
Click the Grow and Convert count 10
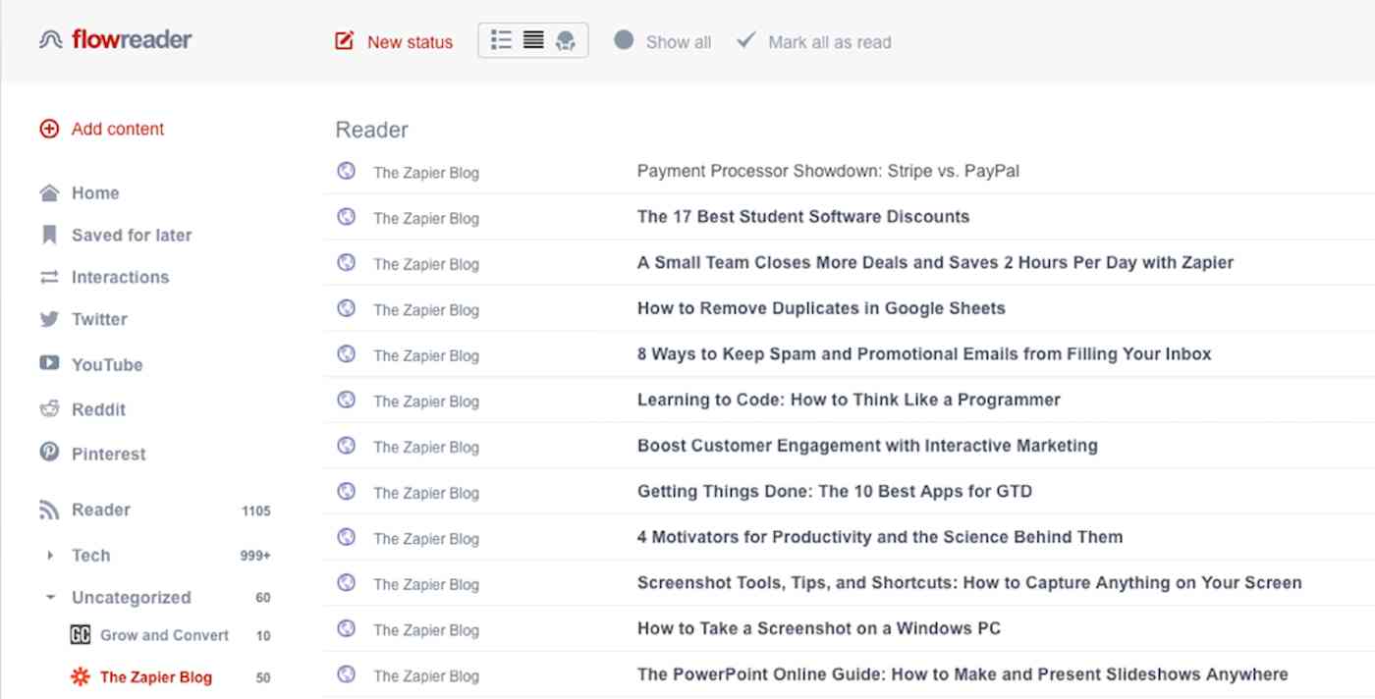[x=263, y=636]
